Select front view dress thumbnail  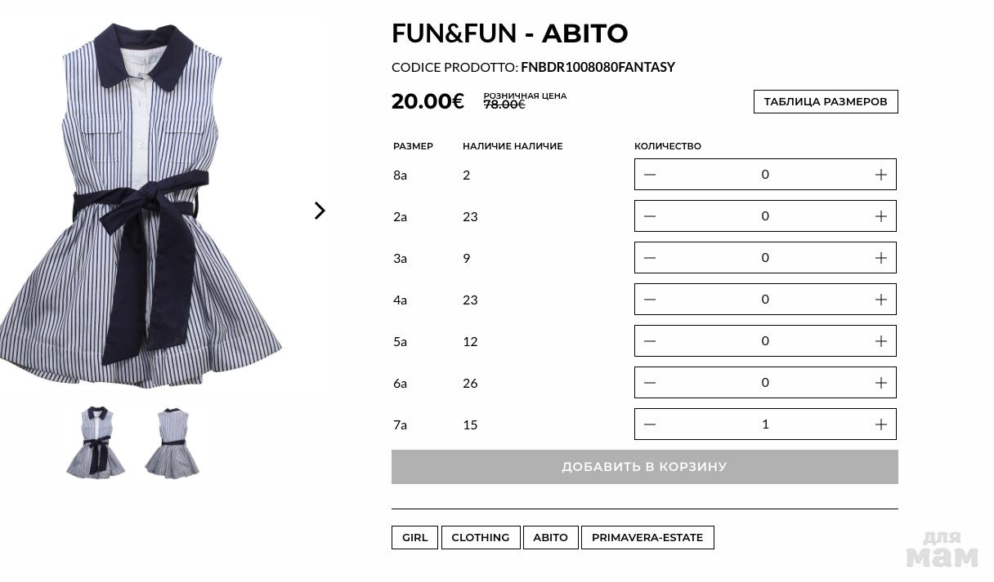point(96,442)
